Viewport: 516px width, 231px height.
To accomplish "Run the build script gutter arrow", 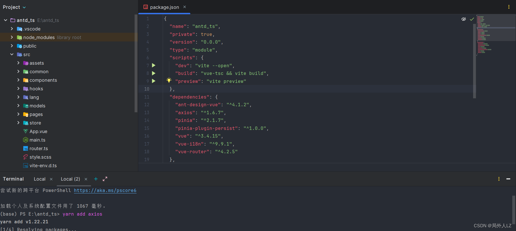I will coord(154,73).
